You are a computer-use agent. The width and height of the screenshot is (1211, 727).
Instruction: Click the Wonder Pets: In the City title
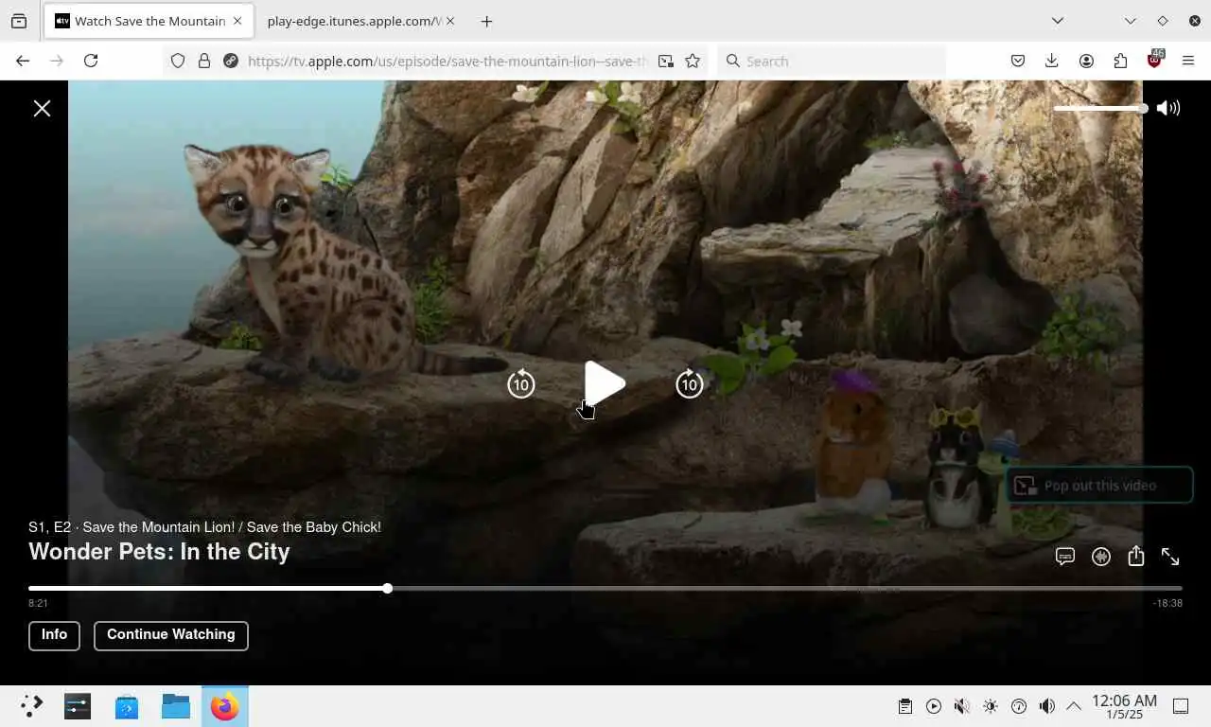click(x=159, y=552)
